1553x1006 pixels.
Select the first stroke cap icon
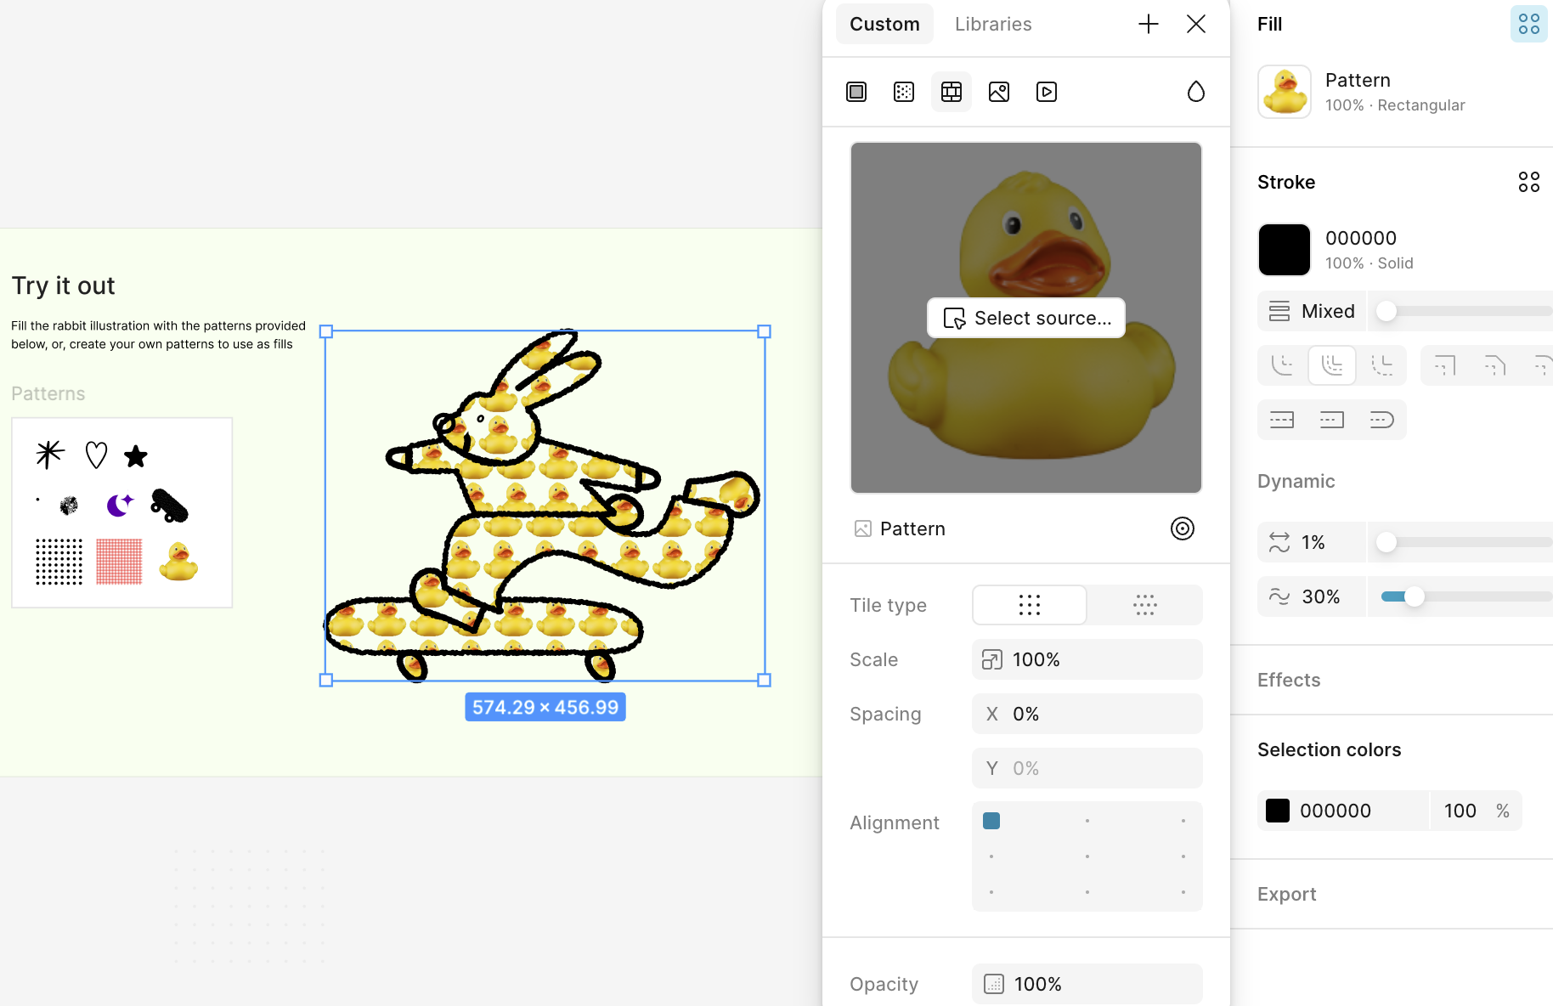(x=1282, y=420)
